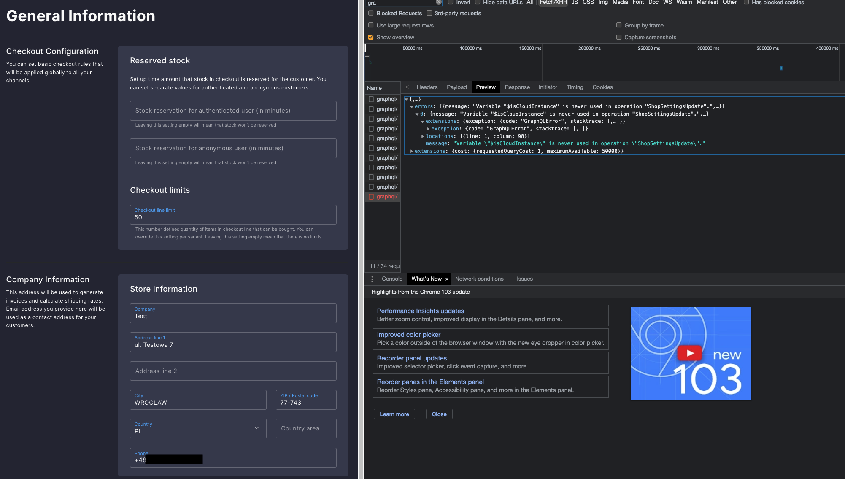Check Has blocked cookies filter

point(746,2)
